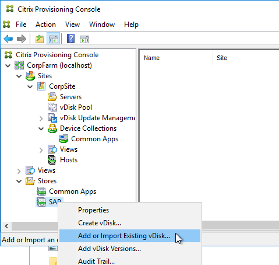
Task: Click the Forward arrow toolbar icon
Action: point(22,39)
